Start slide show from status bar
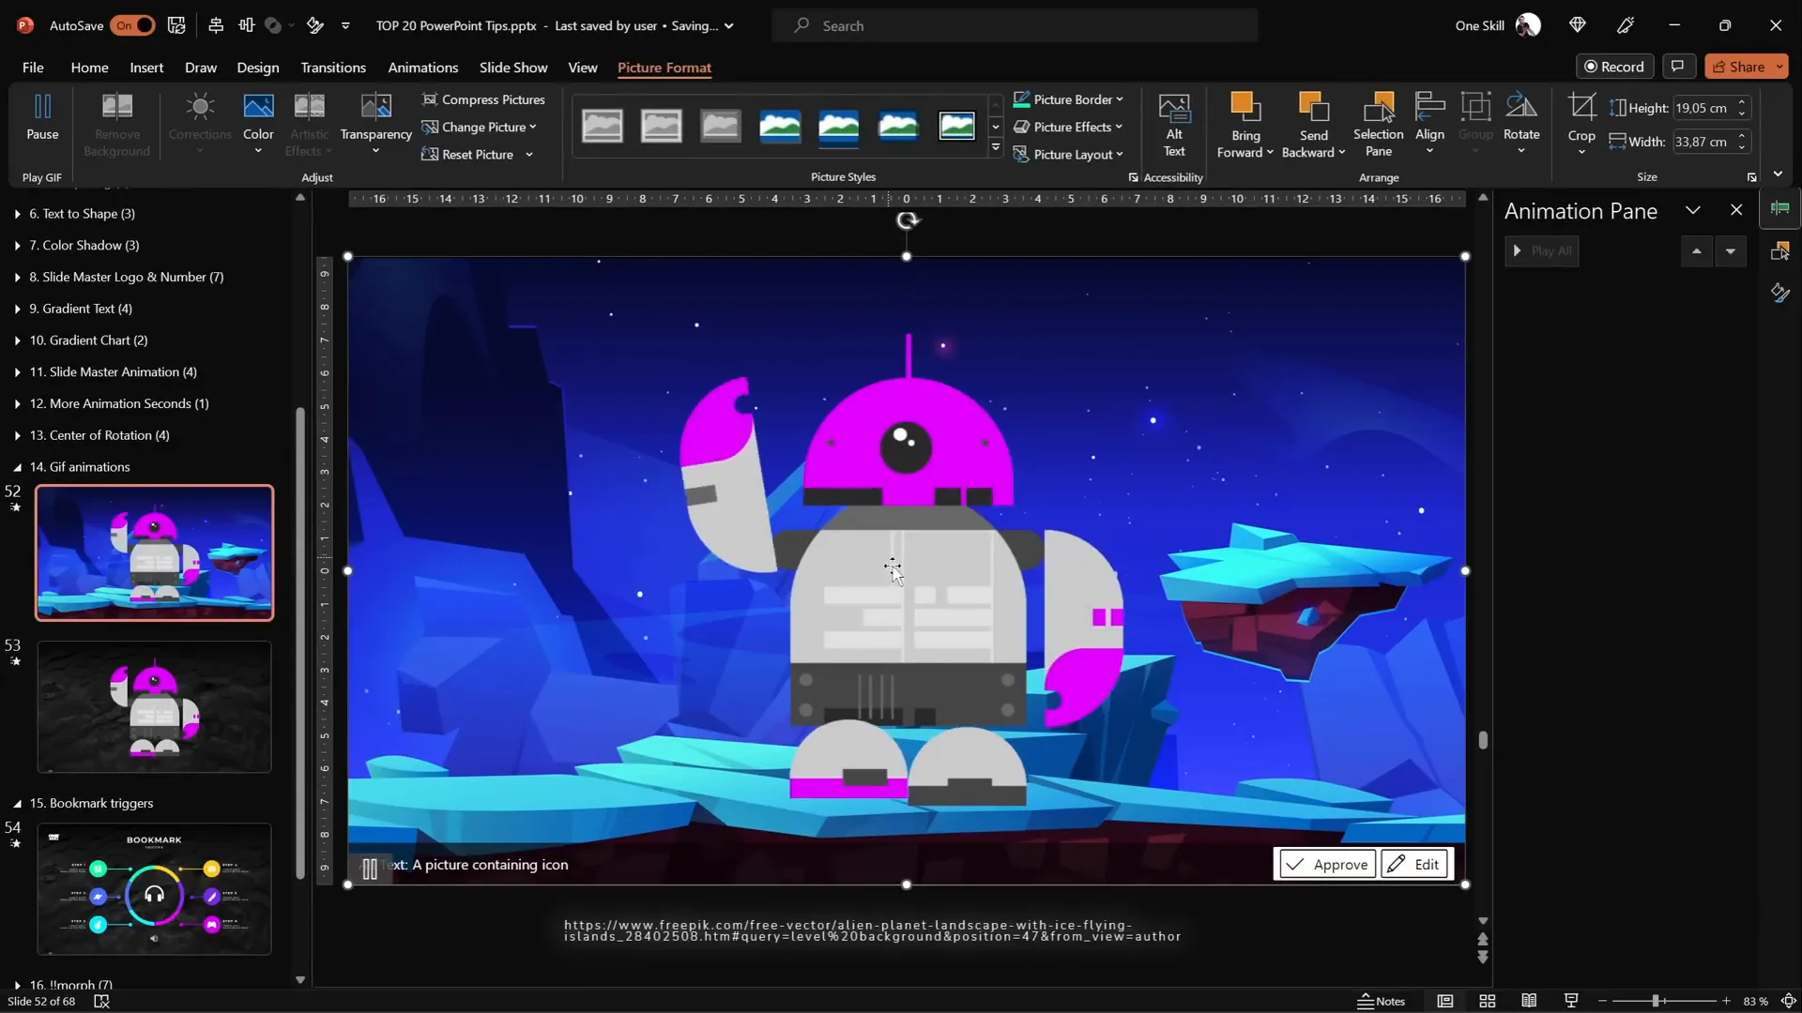The height and width of the screenshot is (1013, 1802). click(x=1571, y=1001)
